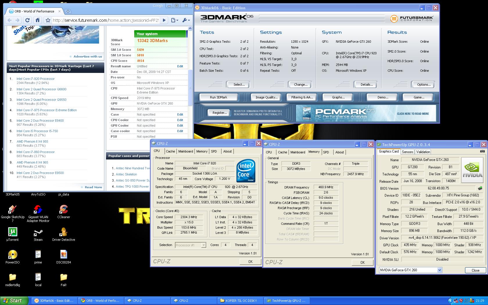The image size is (488, 305).
Task: Click the Chrome address bar URL field
Action: pos(106,20)
